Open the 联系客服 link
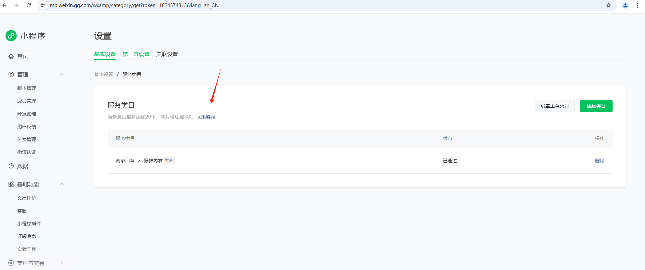 pos(206,117)
